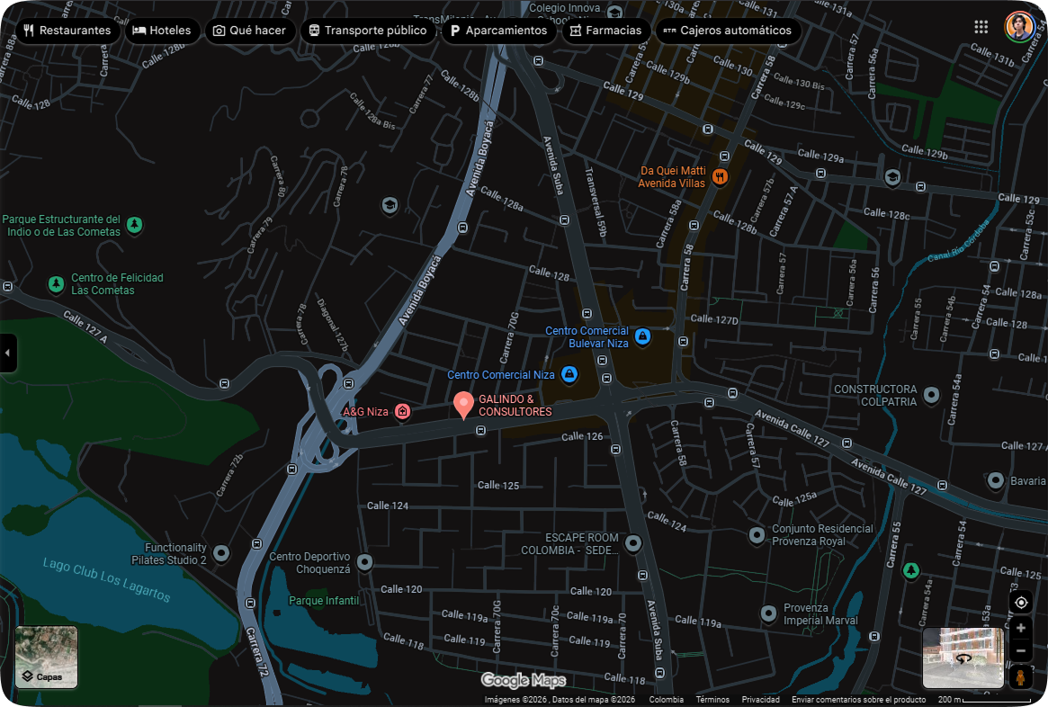This screenshot has height=707, width=1048.
Task: Open the Google apps grid icon
Action: coord(981,27)
